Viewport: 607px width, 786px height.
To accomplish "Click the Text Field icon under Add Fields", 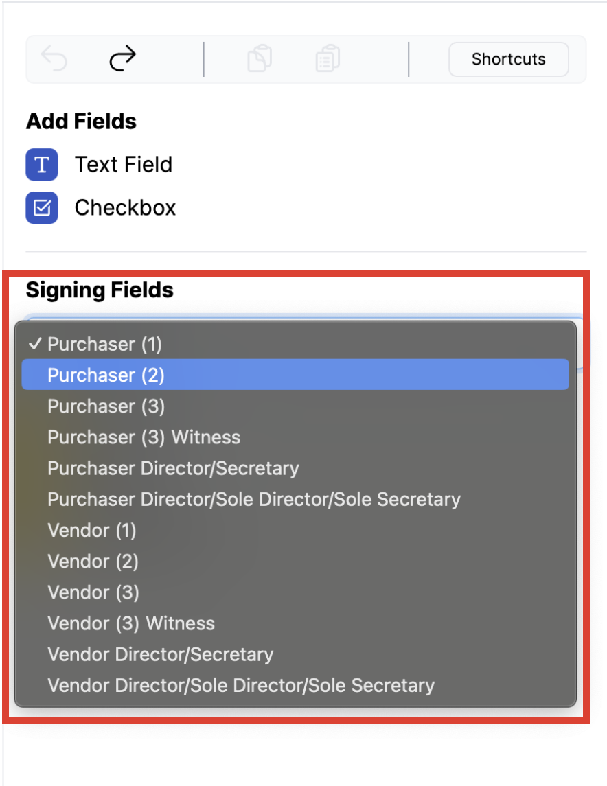I will click(42, 165).
